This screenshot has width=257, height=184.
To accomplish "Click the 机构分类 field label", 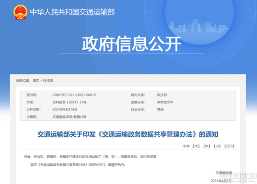I will click(138, 95).
